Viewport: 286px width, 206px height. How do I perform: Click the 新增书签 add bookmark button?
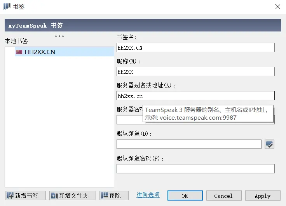pyautogui.click(x=25, y=196)
